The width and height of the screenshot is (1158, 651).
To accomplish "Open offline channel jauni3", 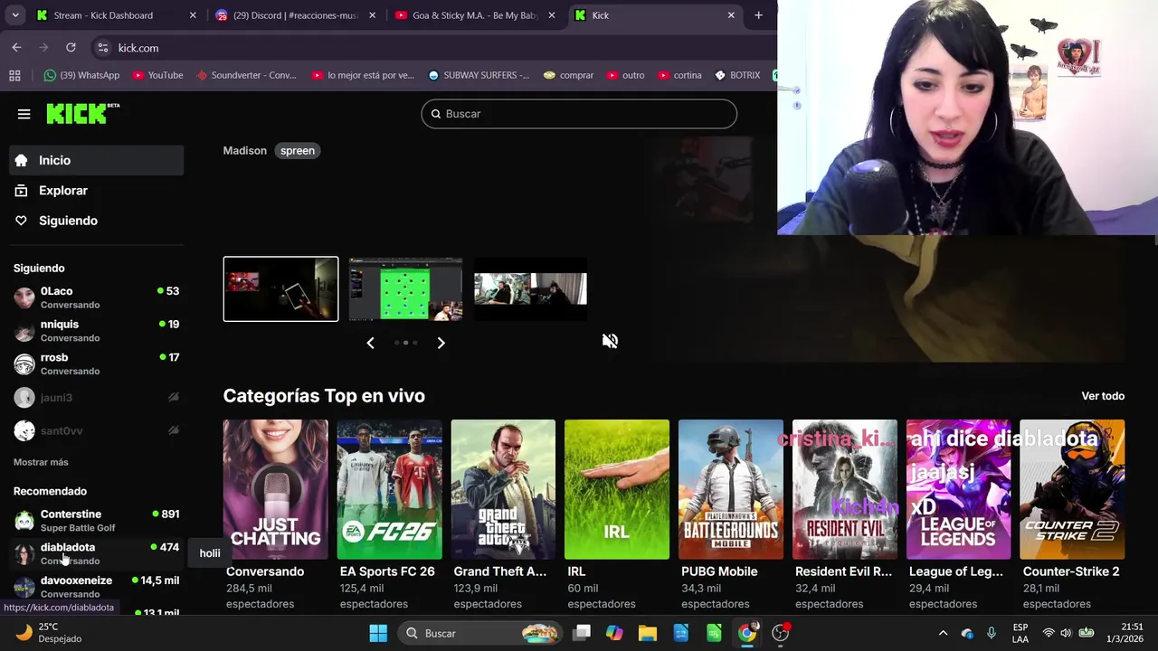I will tap(97, 398).
